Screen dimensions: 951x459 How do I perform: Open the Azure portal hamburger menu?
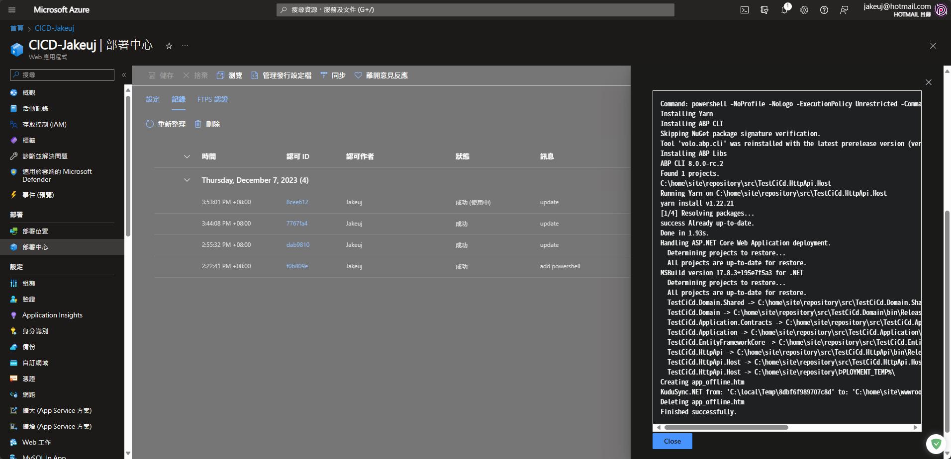tap(12, 10)
